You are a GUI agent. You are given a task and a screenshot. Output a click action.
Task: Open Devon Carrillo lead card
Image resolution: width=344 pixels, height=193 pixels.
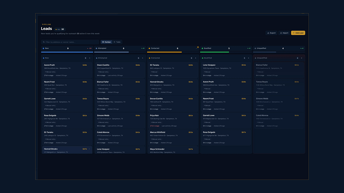(173, 104)
